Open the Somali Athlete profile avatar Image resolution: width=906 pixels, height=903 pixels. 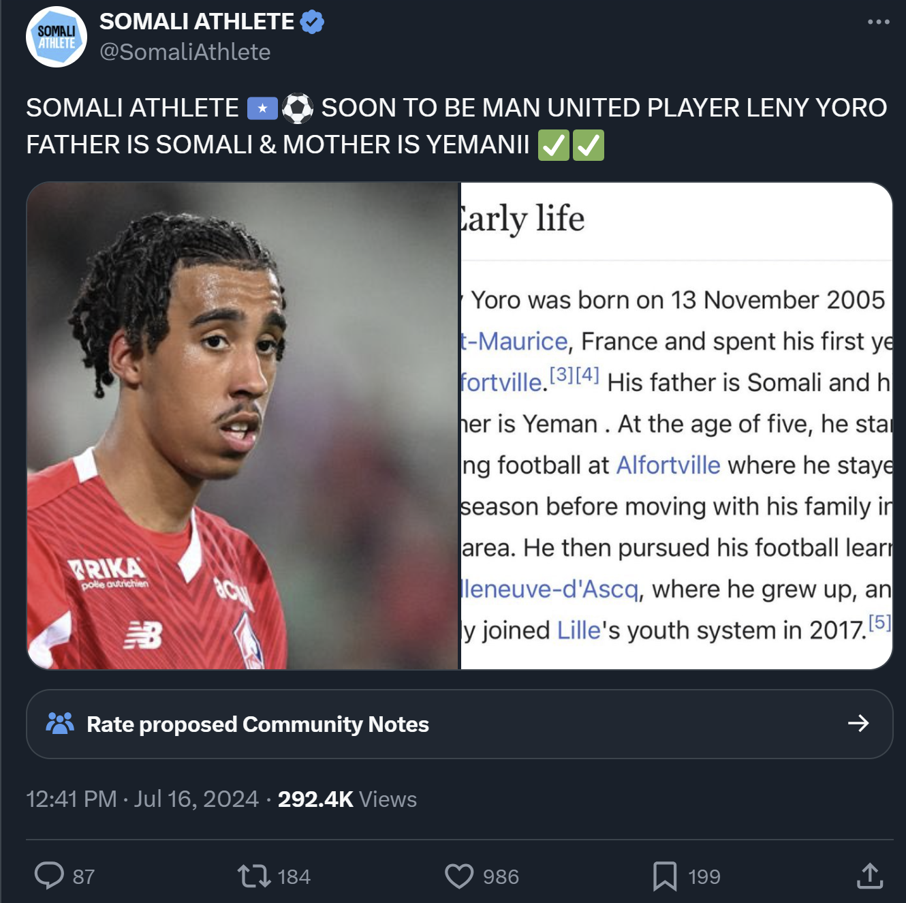tap(57, 37)
